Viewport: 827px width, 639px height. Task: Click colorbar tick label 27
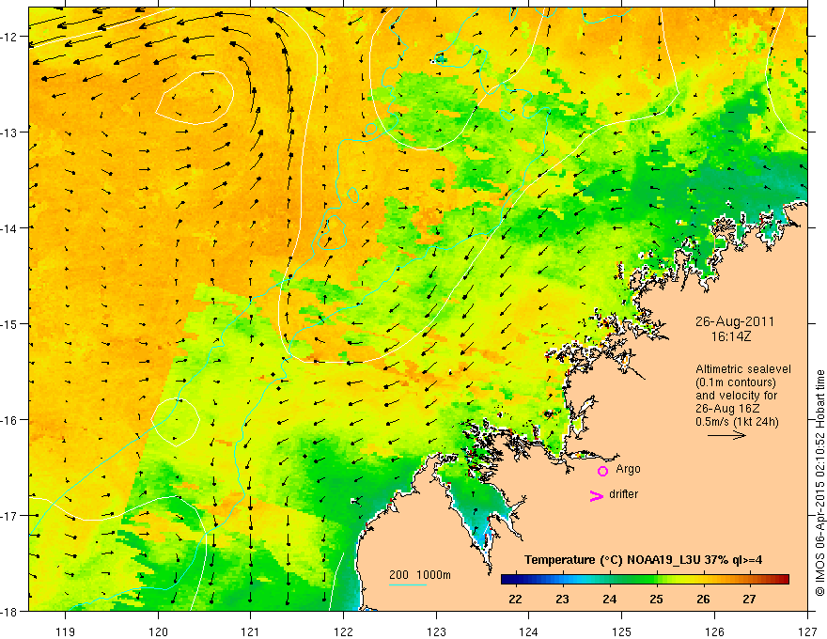point(750,599)
